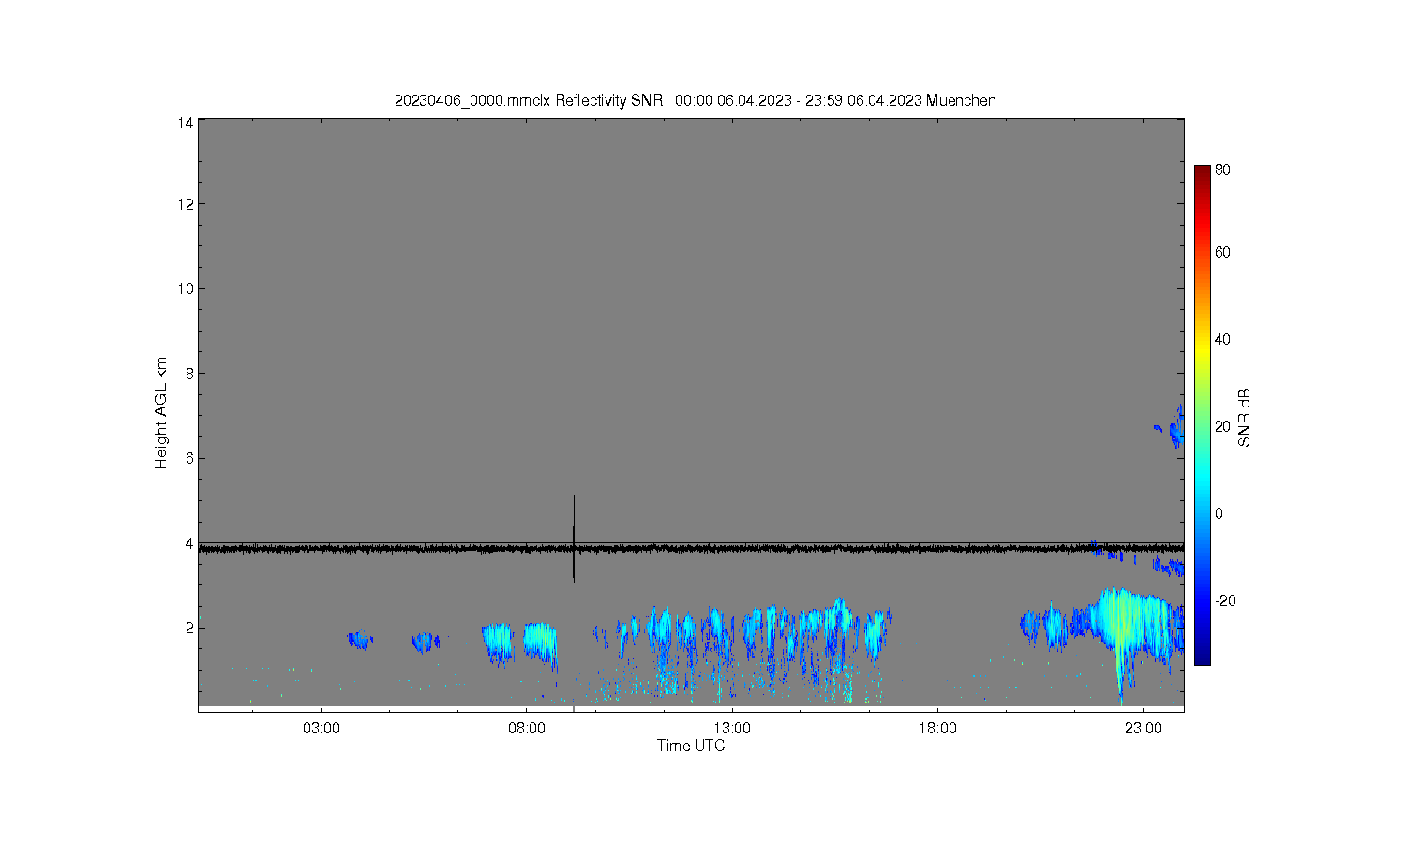Click the 'SNR dB' colorbar label
The height and width of the screenshot is (843, 1406).
1245,417
